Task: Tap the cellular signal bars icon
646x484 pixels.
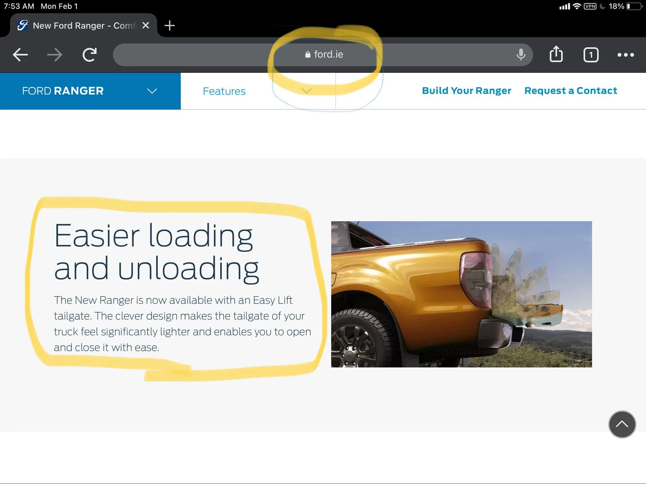Action: 564,6
